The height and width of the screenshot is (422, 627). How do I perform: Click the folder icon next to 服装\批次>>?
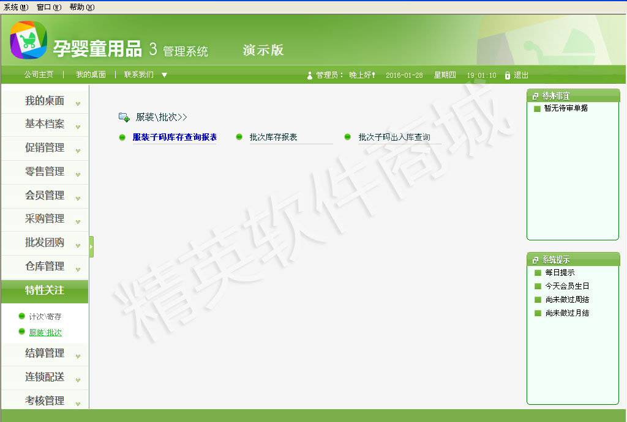click(x=124, y=117)
